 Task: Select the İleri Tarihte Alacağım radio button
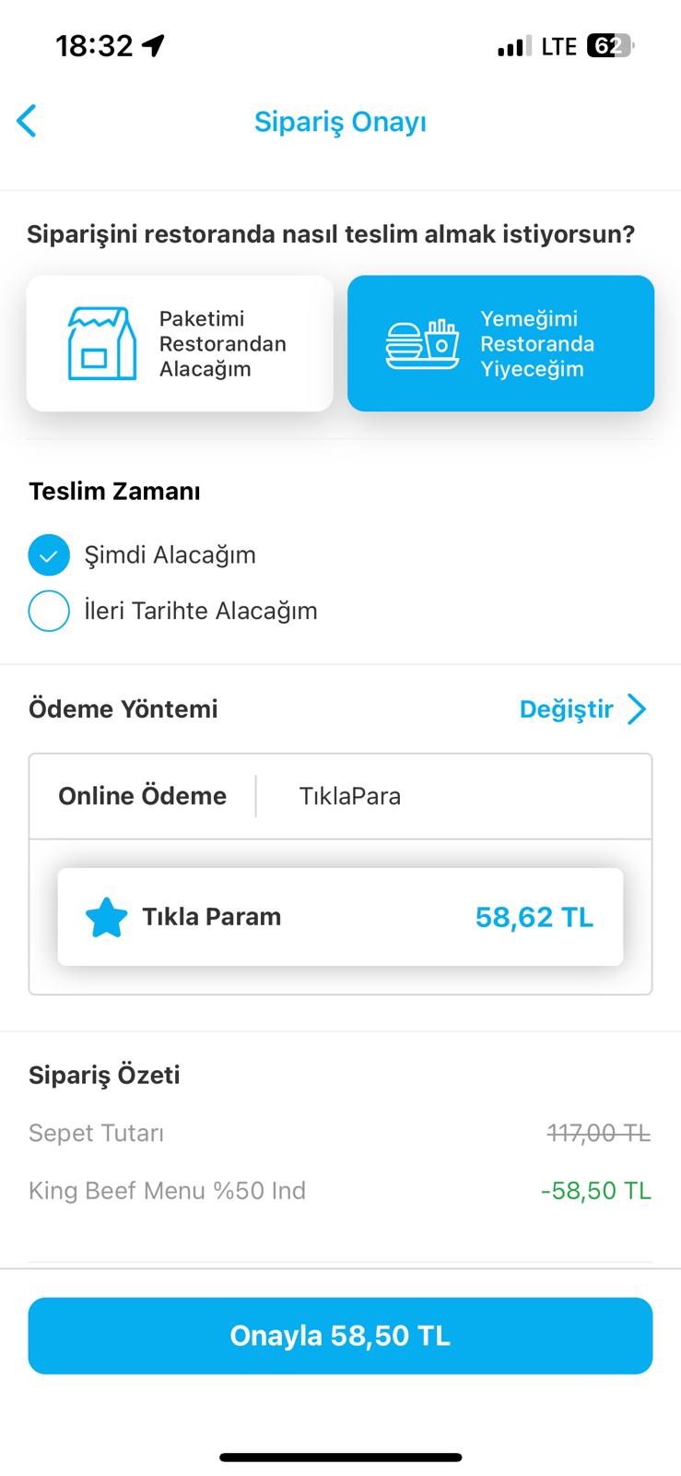click(x=49, y=611)
